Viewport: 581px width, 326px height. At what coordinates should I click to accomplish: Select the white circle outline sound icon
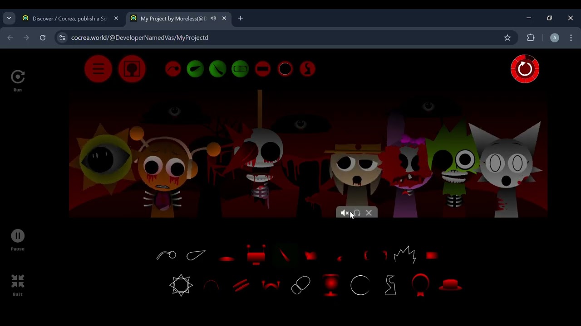[x=360, y=285]
